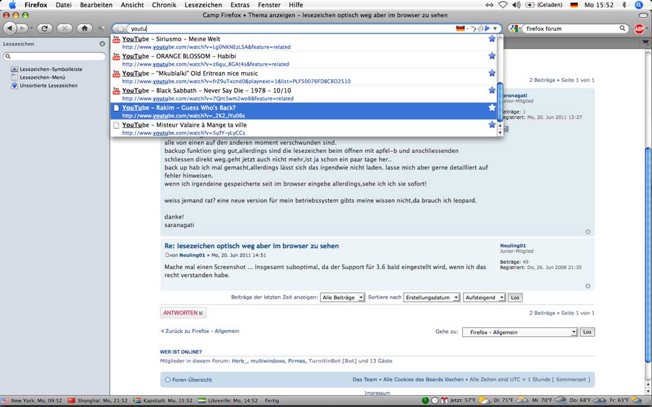Click Alle Cookies des Boards löschen link
The image size is (652, 407).
423,379
